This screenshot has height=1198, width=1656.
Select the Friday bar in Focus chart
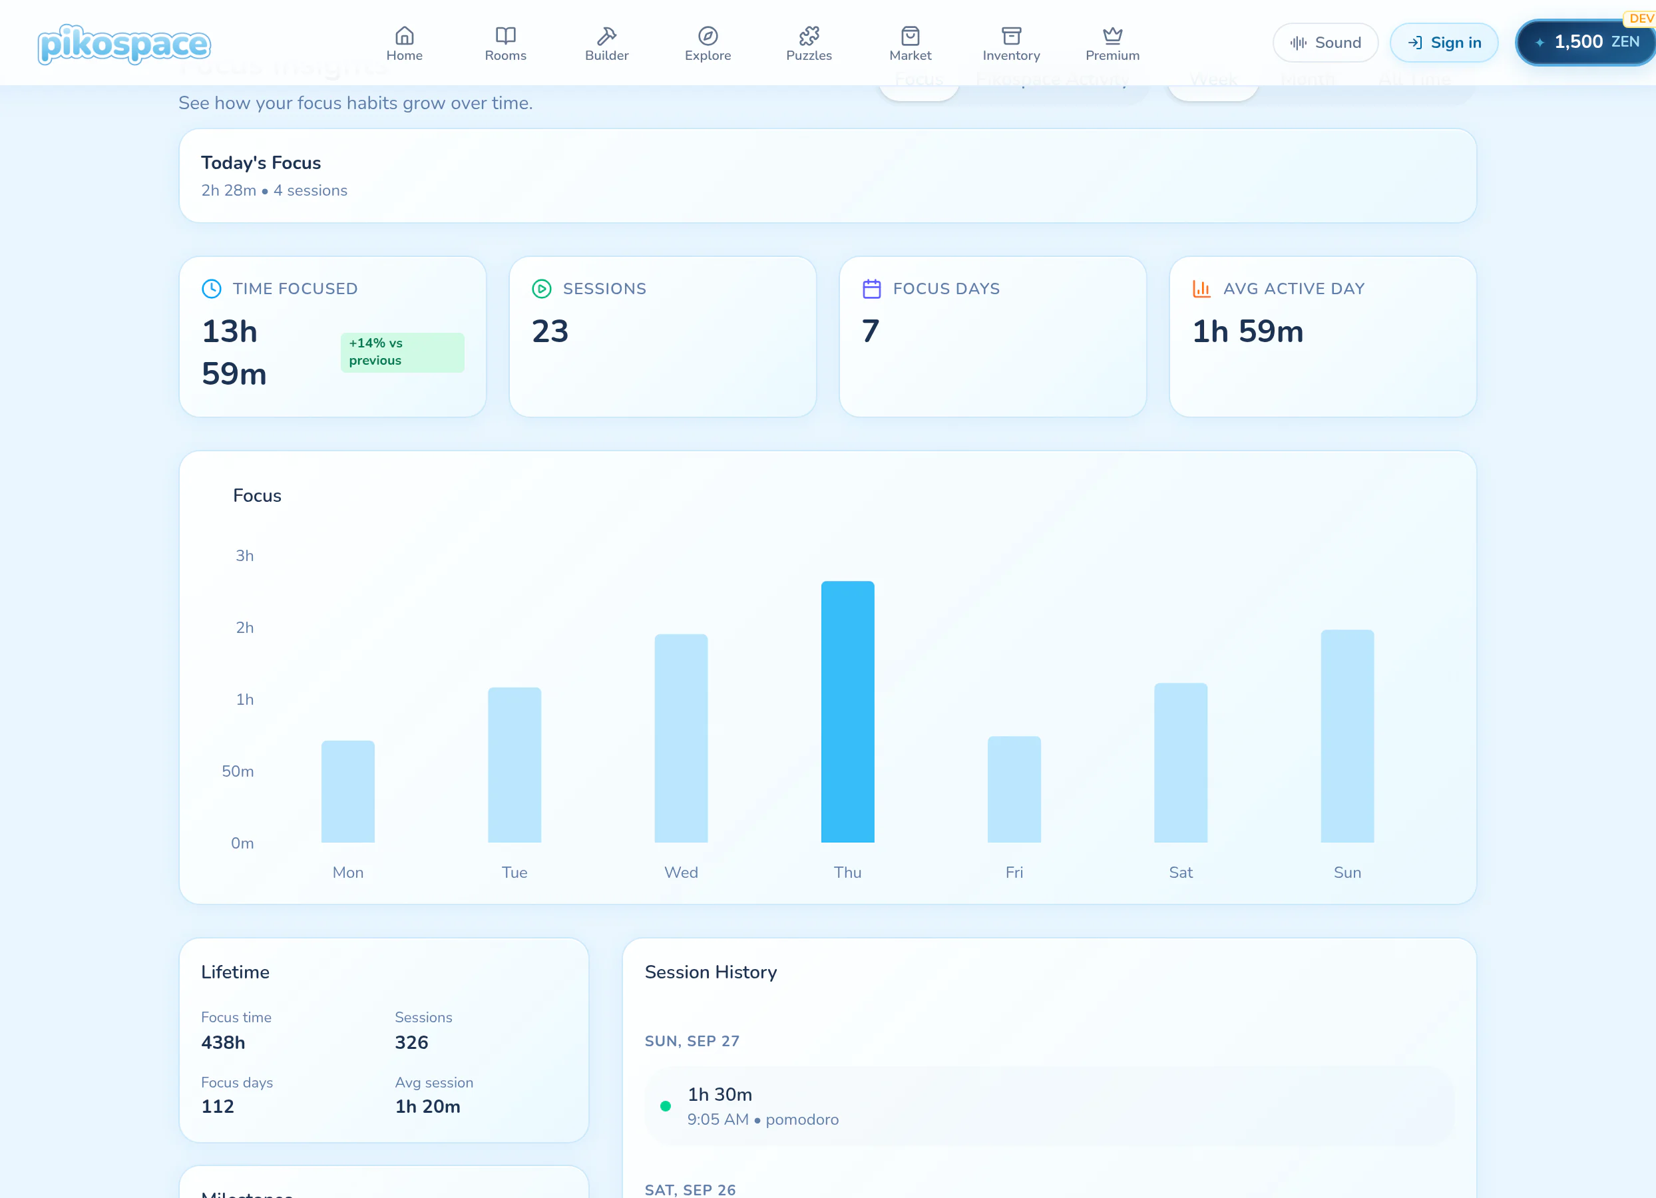pyautogui.click(x=1014, y=789)
